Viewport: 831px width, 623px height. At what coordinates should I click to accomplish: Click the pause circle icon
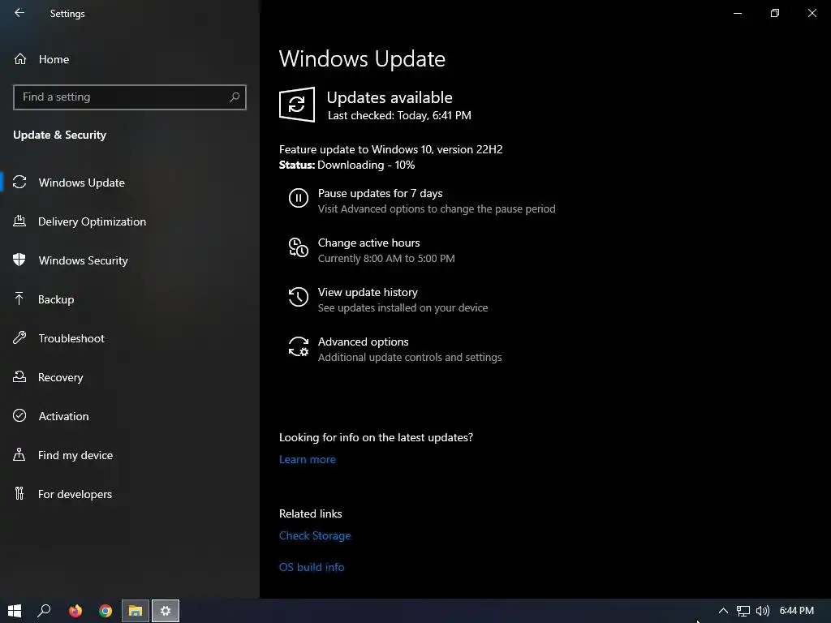point(299,198)
